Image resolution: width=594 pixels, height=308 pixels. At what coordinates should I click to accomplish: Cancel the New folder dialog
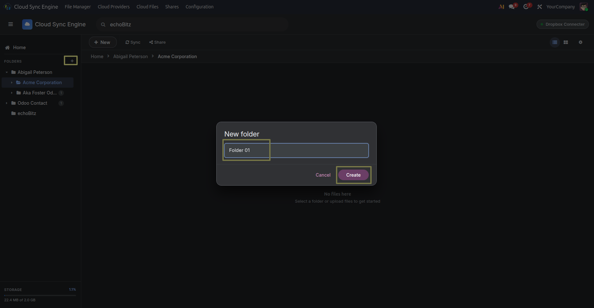click(323, 175)
